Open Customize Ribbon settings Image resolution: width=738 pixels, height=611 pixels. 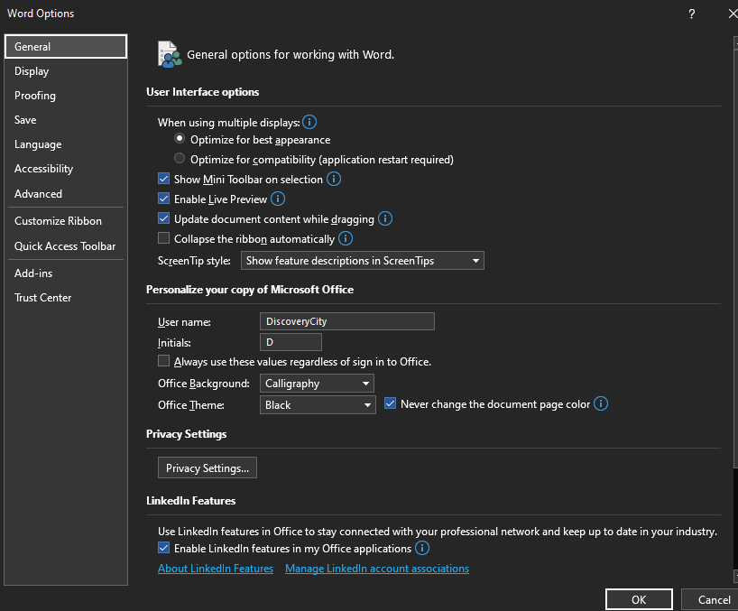[x=66, y=221]
